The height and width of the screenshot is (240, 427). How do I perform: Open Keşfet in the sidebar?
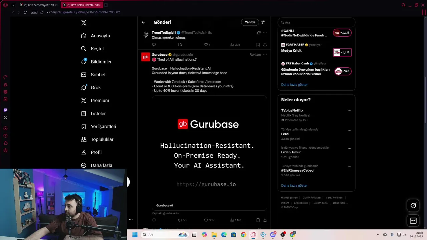[x=92, y=49]
